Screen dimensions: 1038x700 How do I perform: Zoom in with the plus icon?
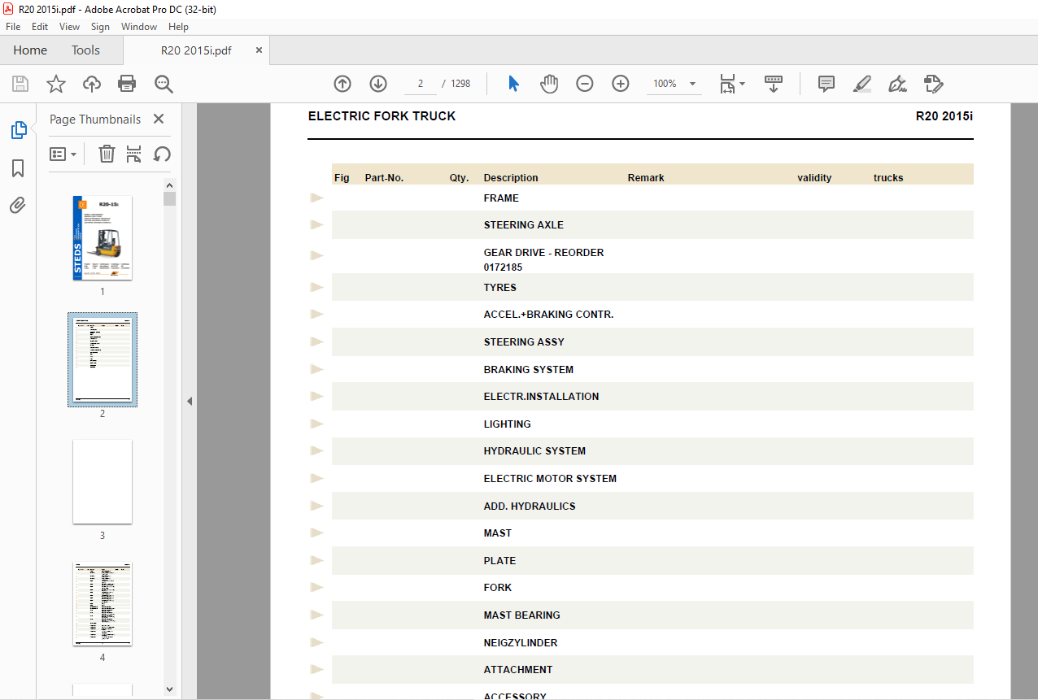pyautogui.click(x=621, y=84)
